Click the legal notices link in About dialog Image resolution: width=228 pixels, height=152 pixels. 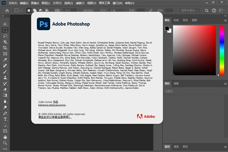[55, 117]
